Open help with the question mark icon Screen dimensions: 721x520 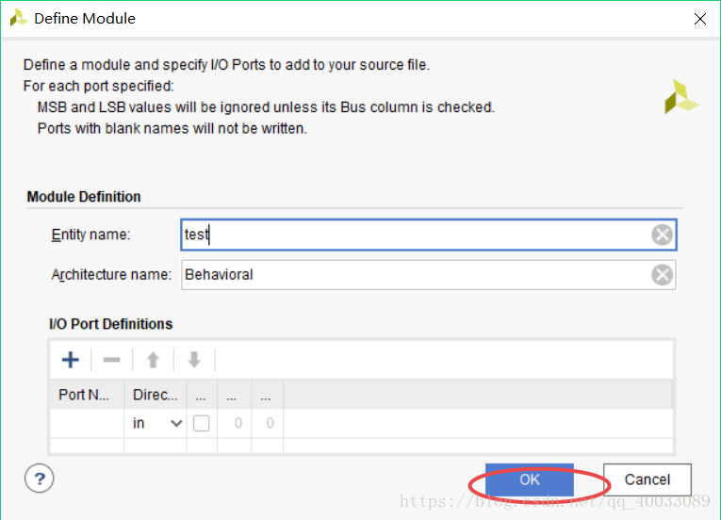pos(39,479)
